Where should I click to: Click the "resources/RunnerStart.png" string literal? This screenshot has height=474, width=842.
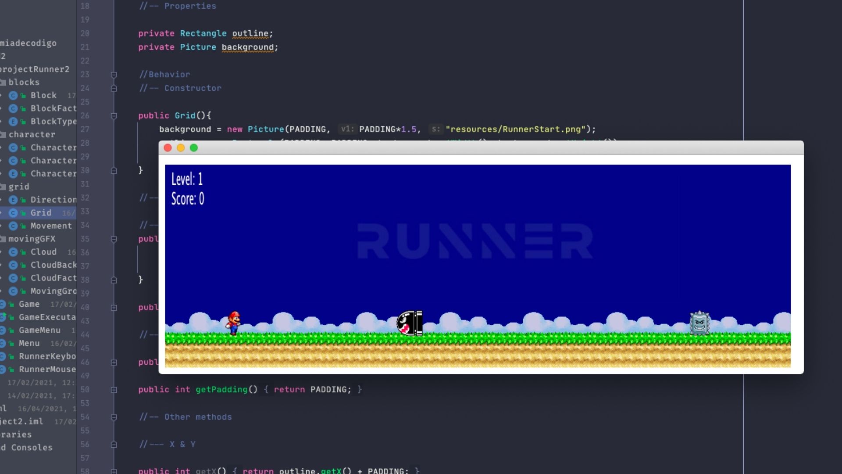click(x=515, y=129)
